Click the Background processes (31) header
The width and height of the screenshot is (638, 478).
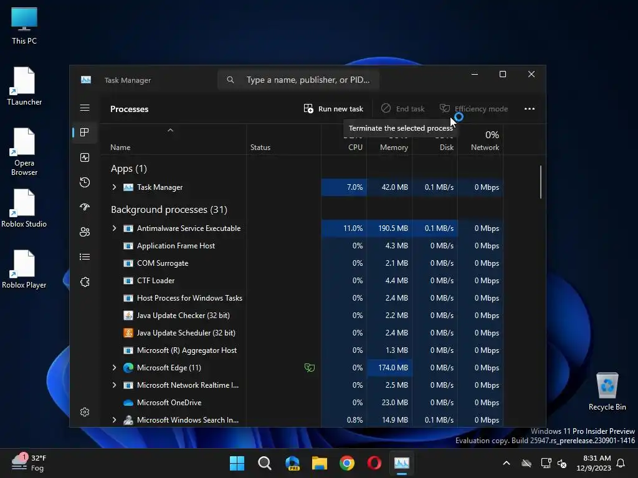click(x=169, y=210)
